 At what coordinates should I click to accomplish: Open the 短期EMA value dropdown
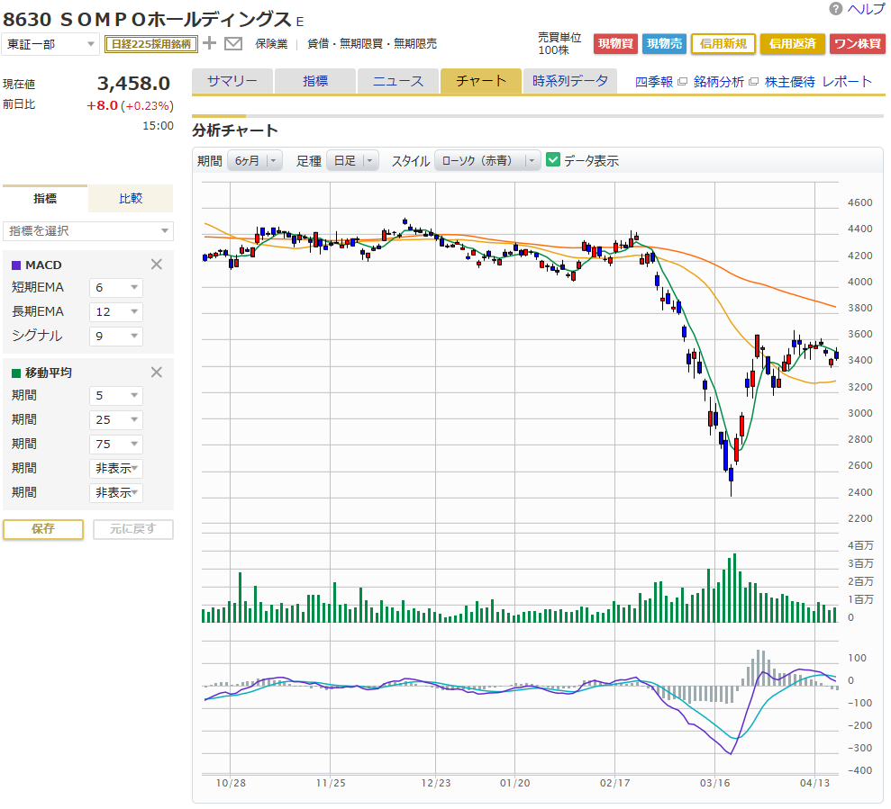point(116,288)
